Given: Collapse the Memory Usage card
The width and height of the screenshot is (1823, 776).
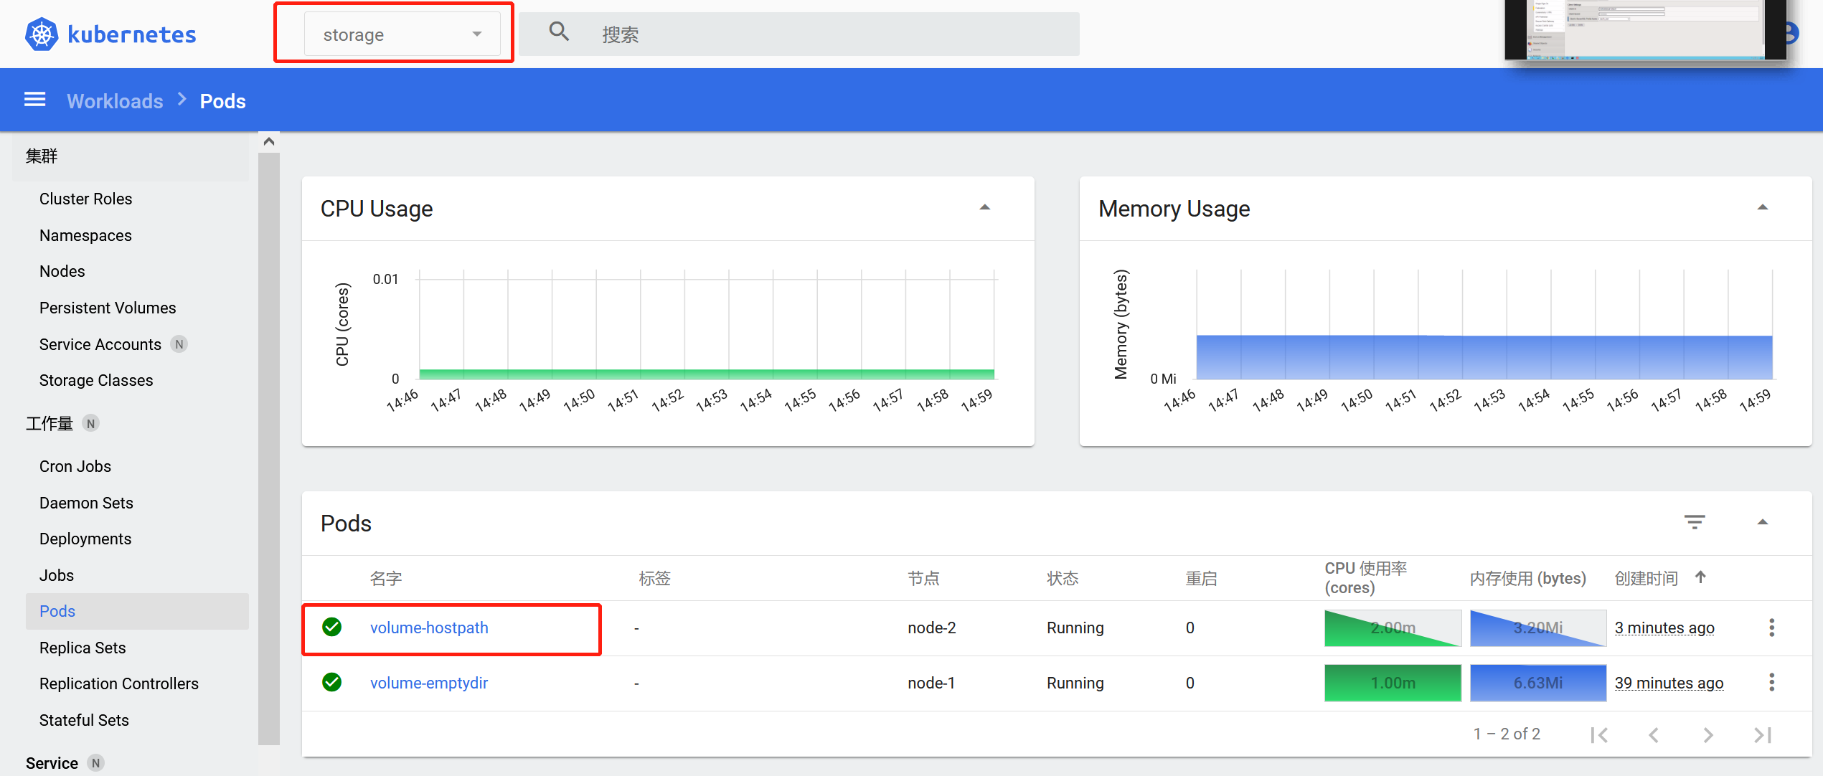Looking at the screenshot, I should tap(1762, 208).
